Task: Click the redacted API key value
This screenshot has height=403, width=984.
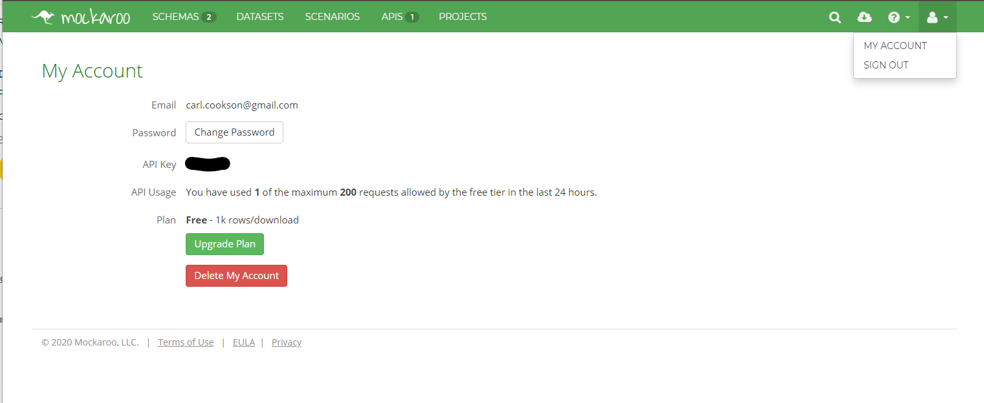Action: coord(208,164)
